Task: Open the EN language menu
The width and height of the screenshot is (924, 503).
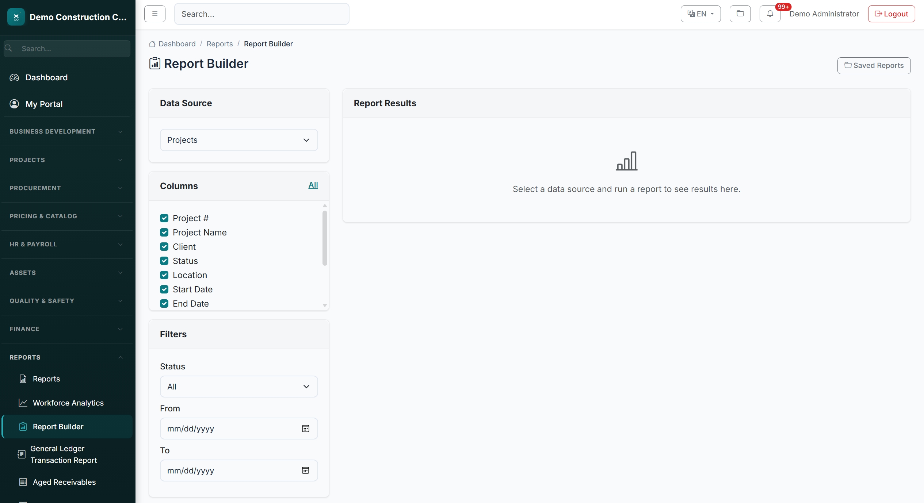Action: [x=700, y=14]
